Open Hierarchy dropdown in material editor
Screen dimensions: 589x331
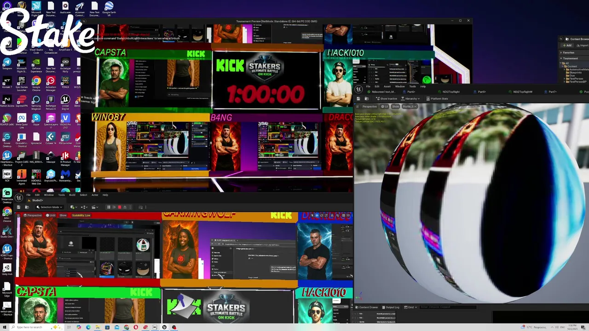point(410,99)
